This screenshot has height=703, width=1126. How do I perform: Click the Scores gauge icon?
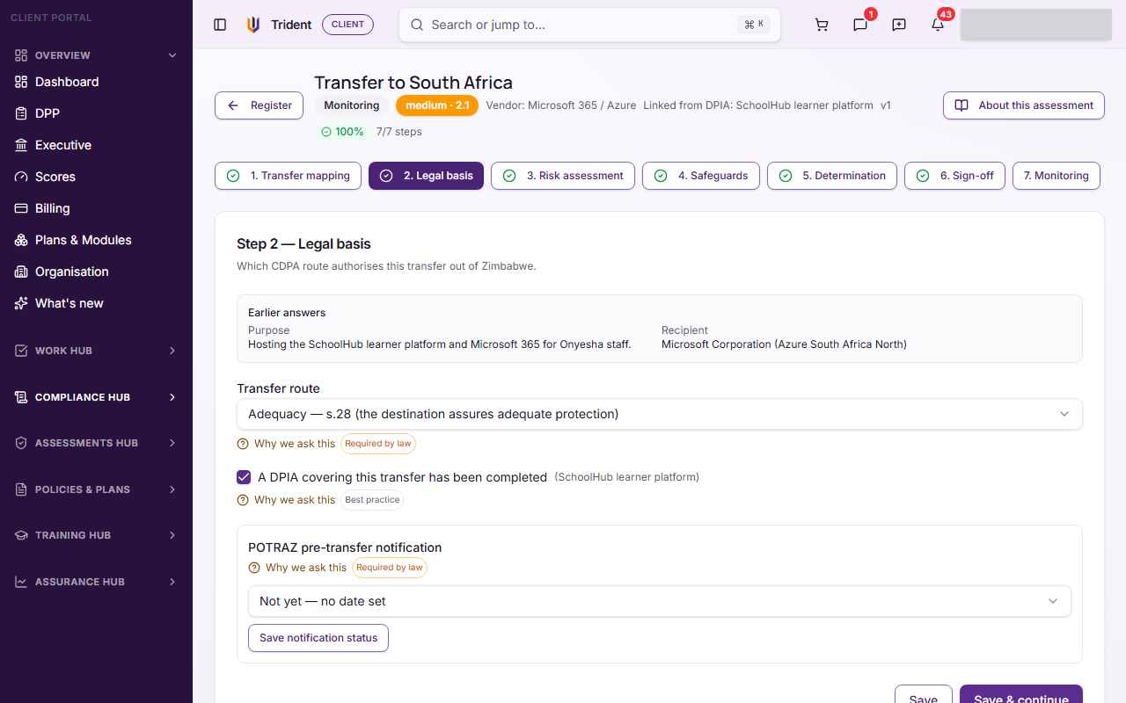pyautogui.click(x=21, y=177)
